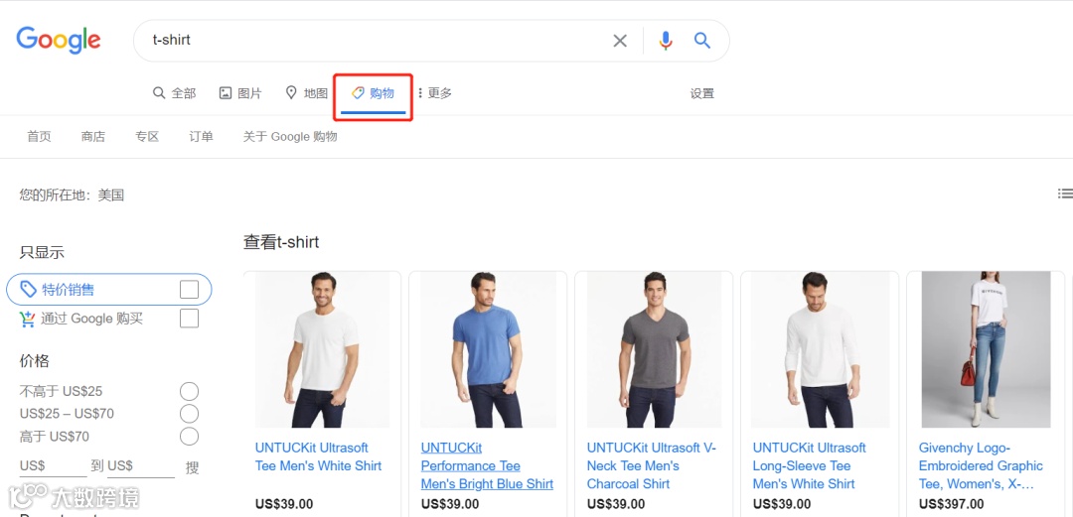This screenshot has width=1073, height=517.
Task: Click the Google shopping cart icon
Action: pyautogui.click(x=28, y=319)
